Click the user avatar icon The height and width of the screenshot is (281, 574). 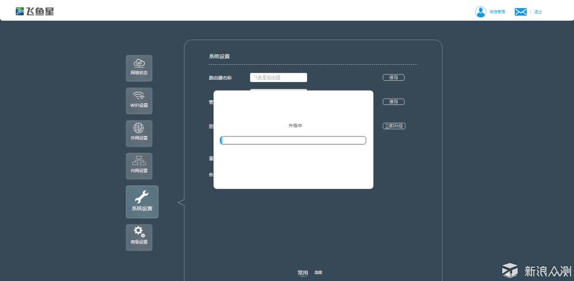pyautogui.click(x=480, y=11)
